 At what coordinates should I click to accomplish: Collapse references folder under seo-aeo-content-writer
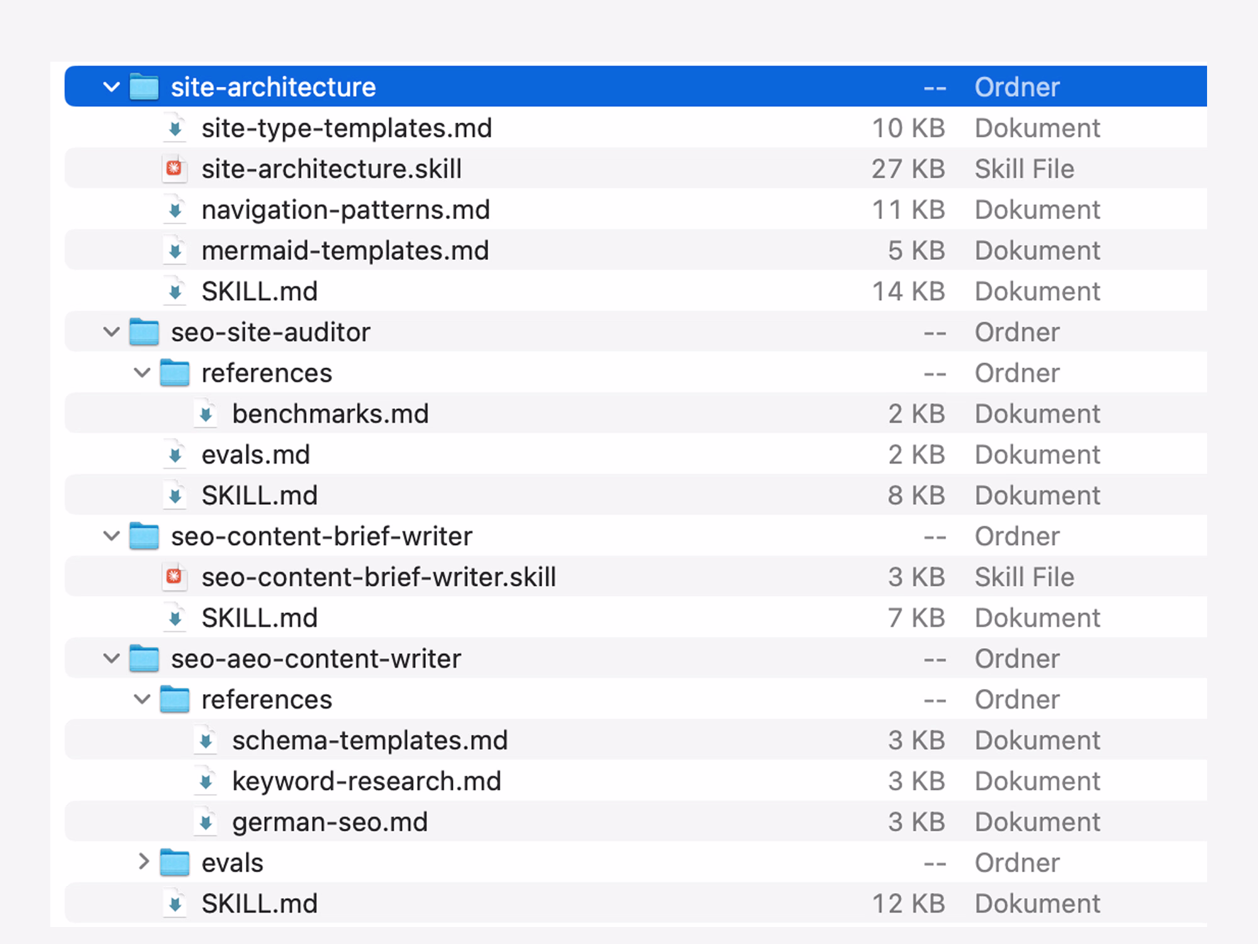click(x=143, y=699)
